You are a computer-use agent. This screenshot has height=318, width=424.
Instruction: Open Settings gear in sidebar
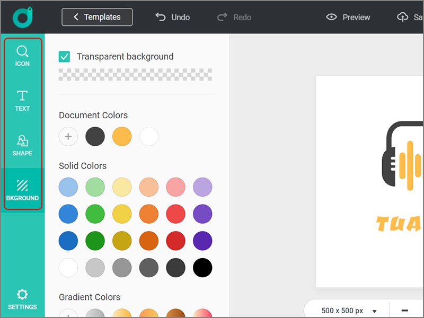point(22,299)
